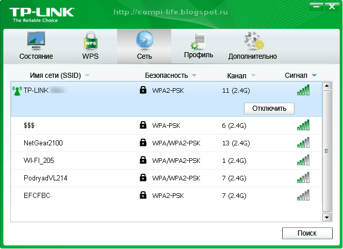Open the Дополнительно advanced tab

(x=252, y=46)
